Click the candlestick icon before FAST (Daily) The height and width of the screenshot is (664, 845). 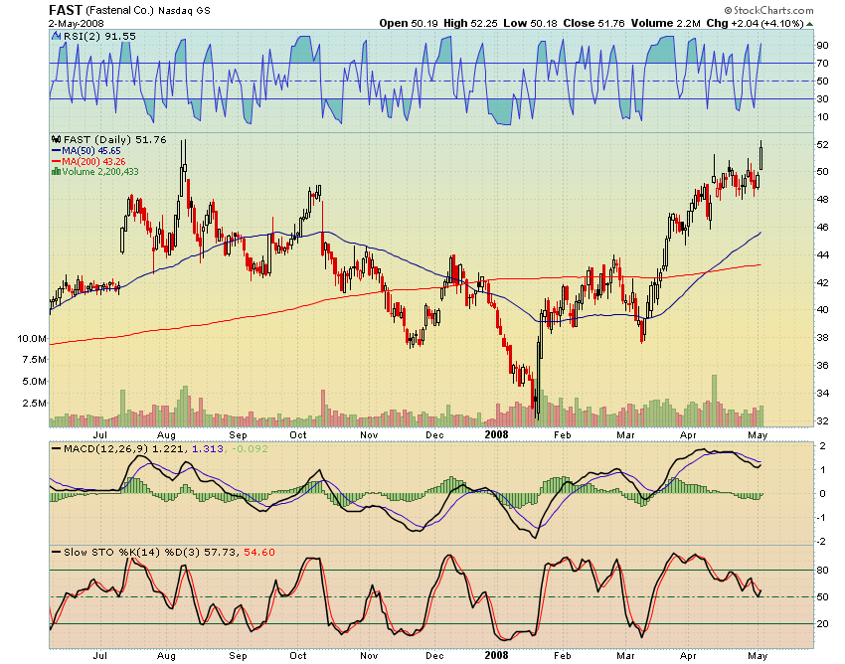56,139
